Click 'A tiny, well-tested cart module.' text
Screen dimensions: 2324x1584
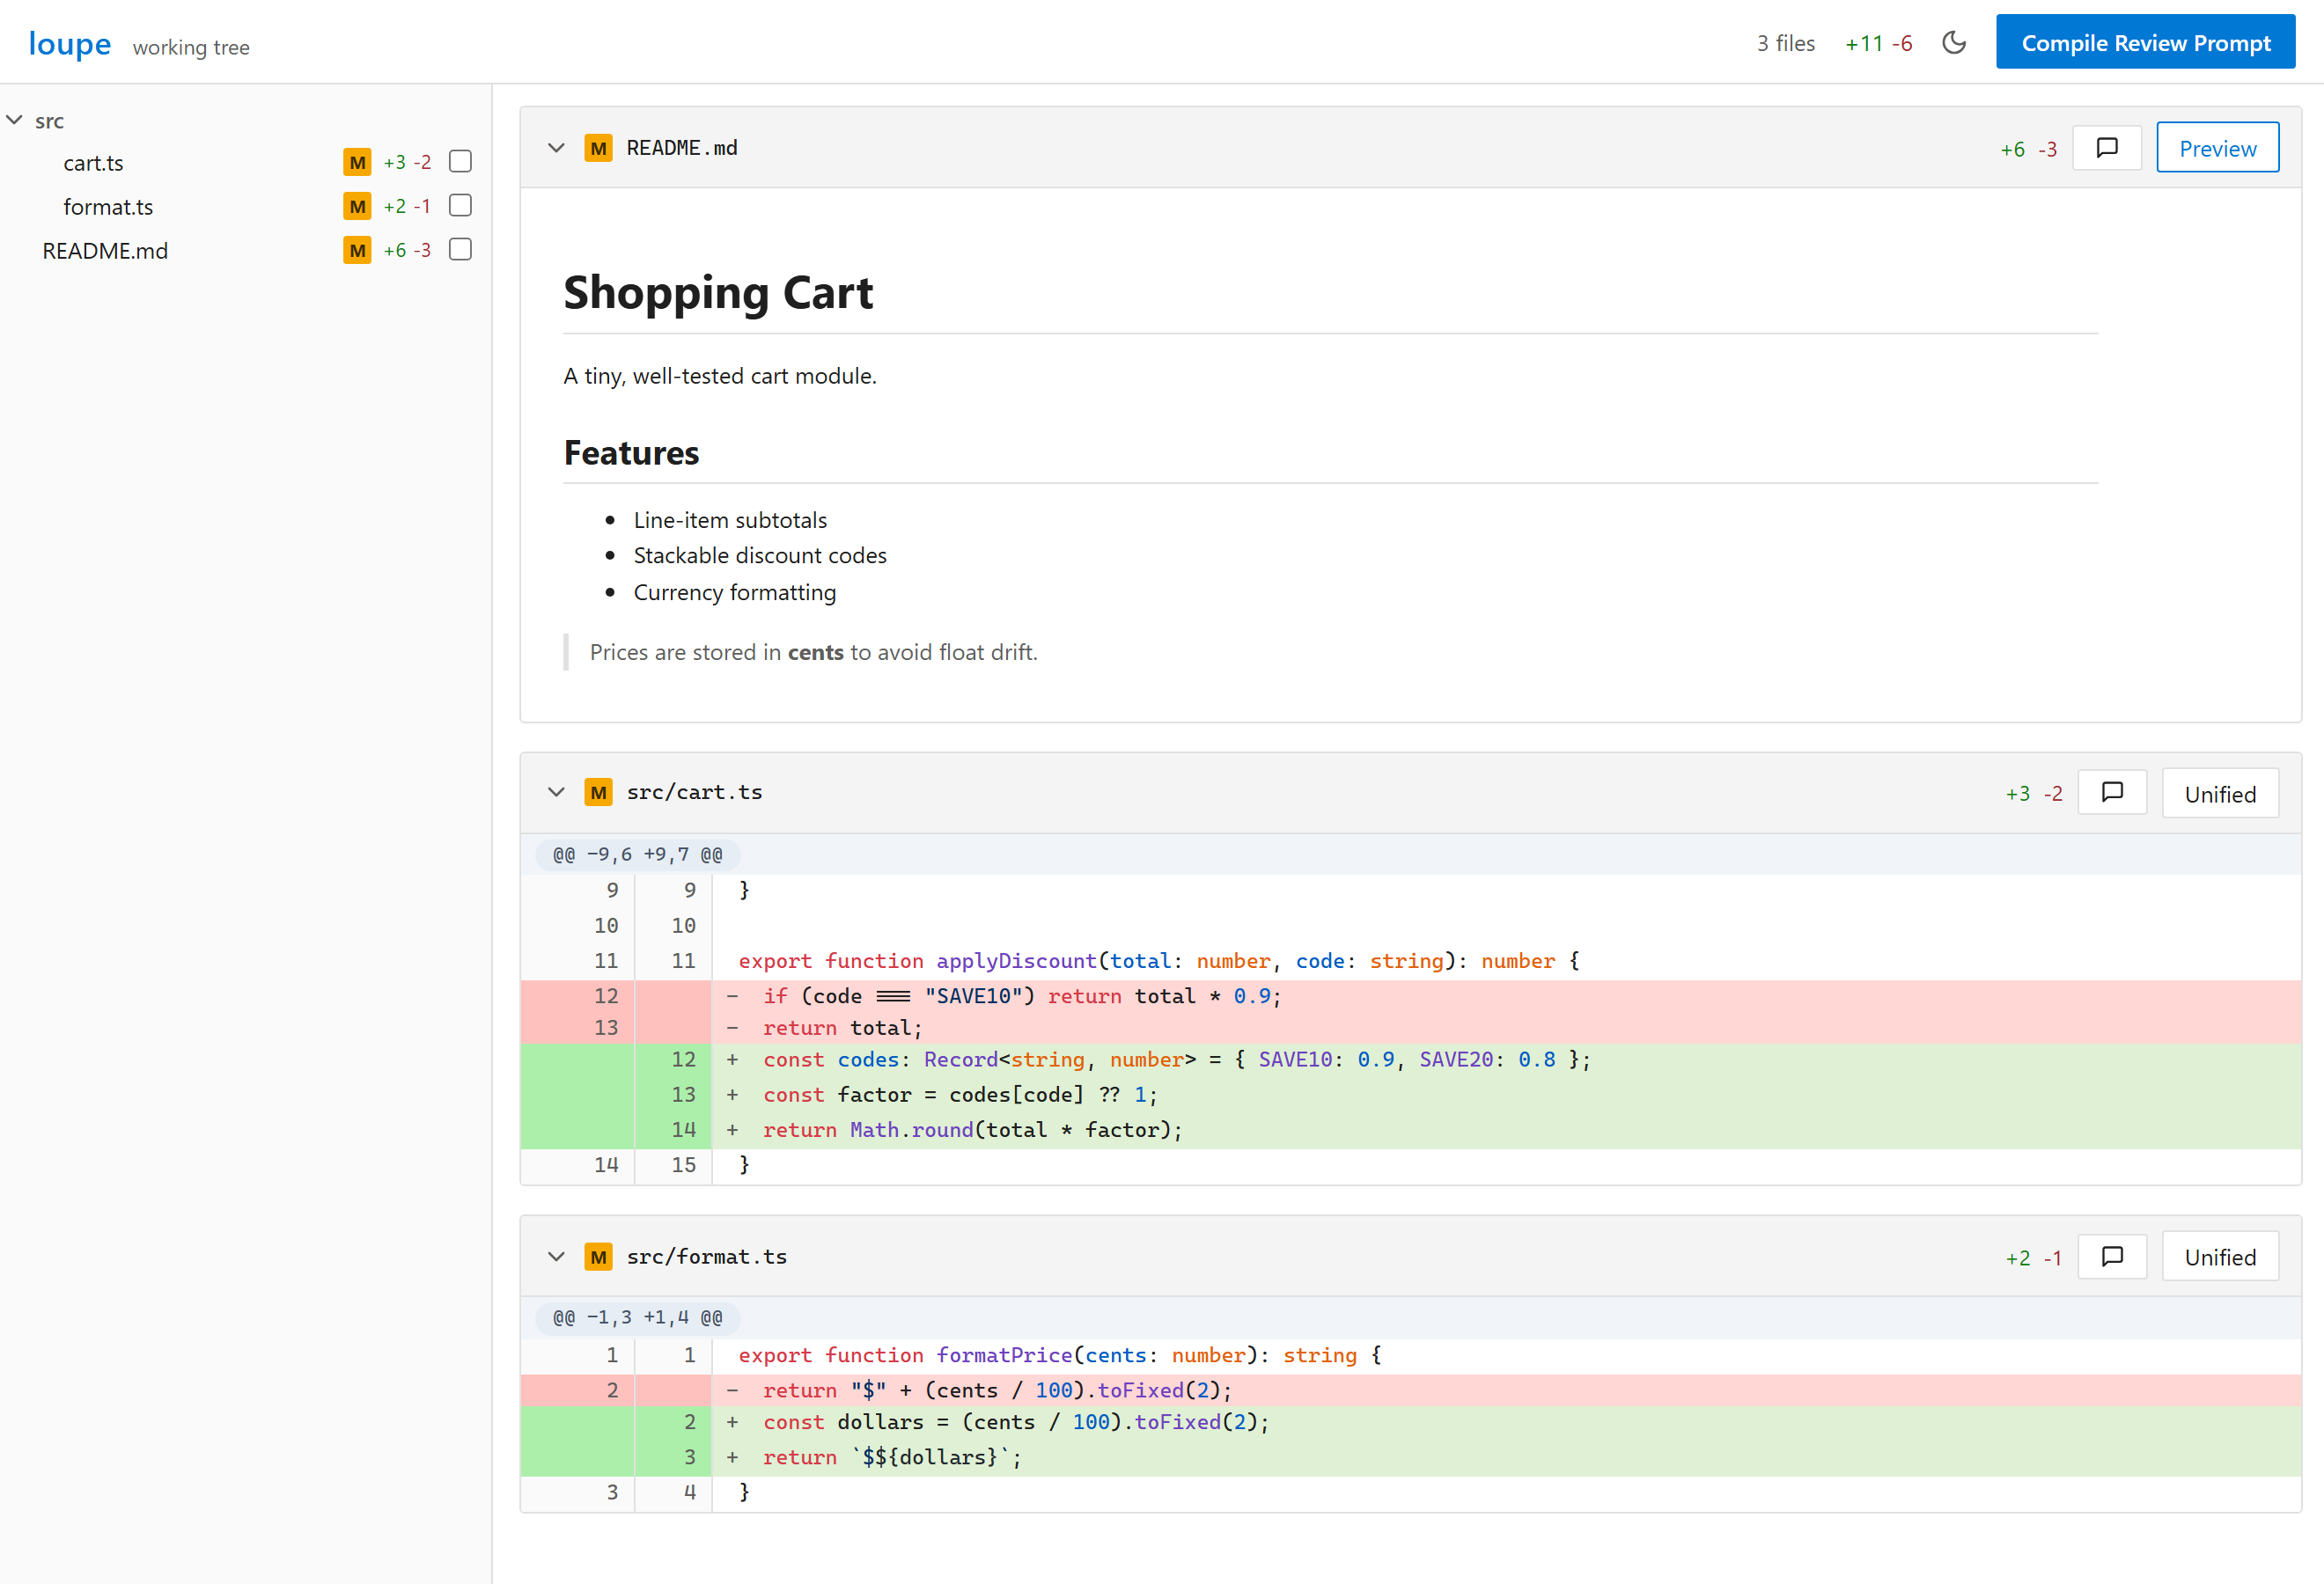(720, 376)
